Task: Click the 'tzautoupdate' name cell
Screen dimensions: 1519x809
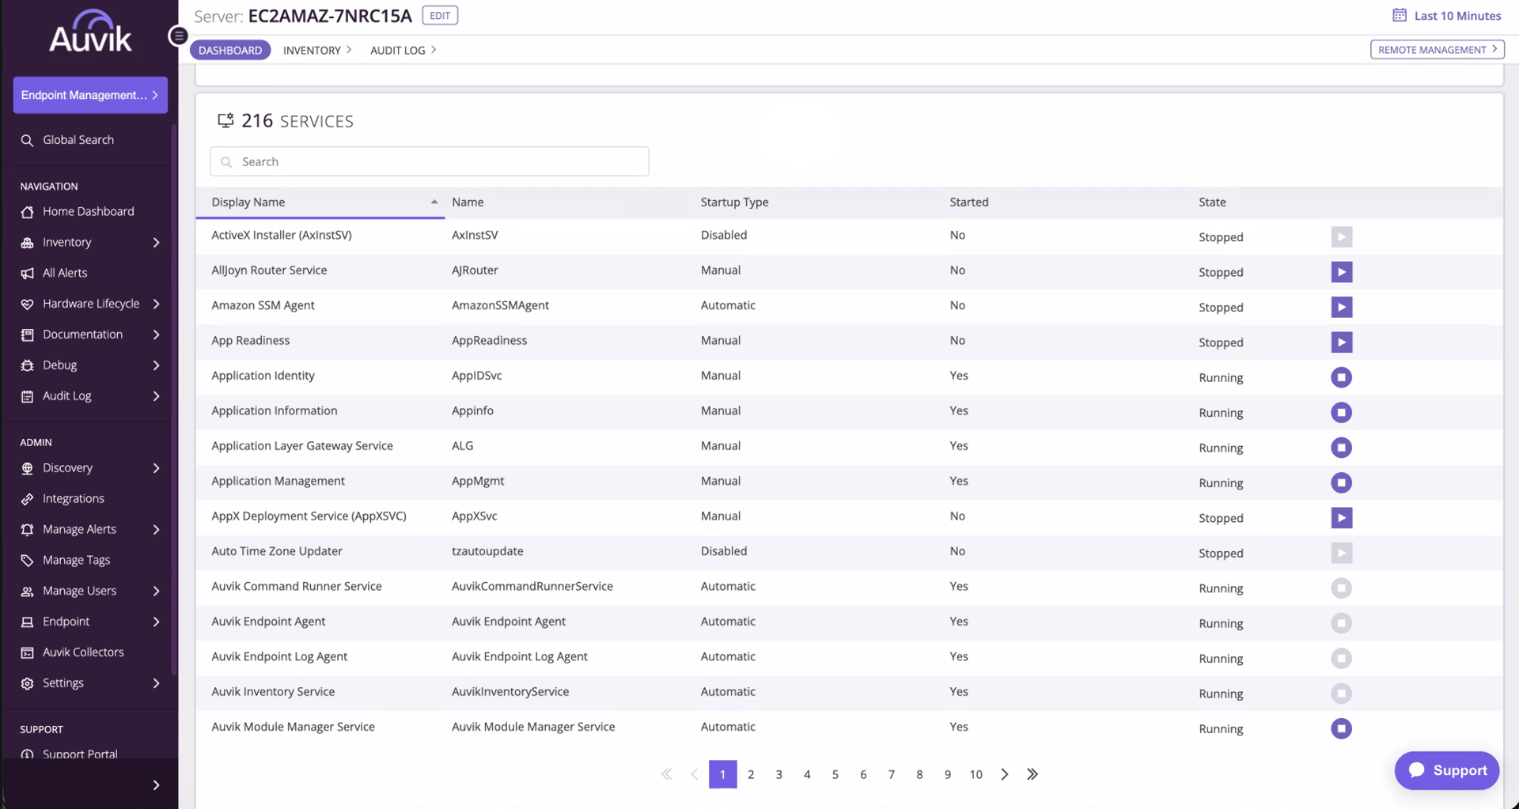Action: pyautogui.click(x=487, y=551)
